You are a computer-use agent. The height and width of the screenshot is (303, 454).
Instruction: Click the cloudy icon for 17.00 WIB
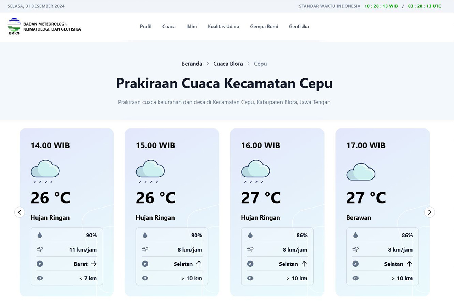360,172
